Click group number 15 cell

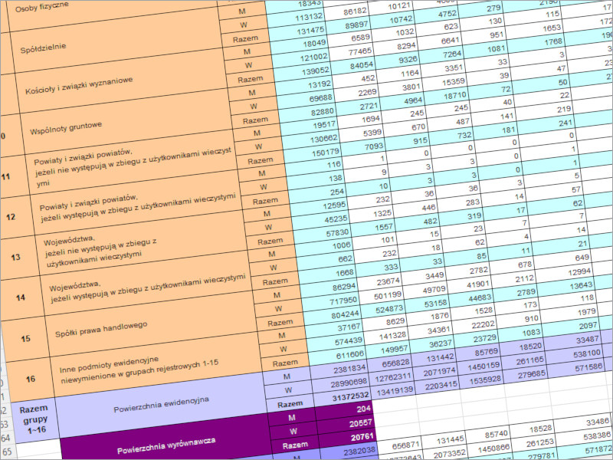tap(26, 338)
